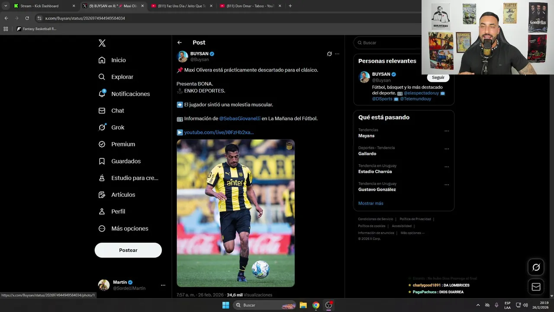554x312 pixels.
Task: Click Mostrar más link
Action: pos(370,203)
